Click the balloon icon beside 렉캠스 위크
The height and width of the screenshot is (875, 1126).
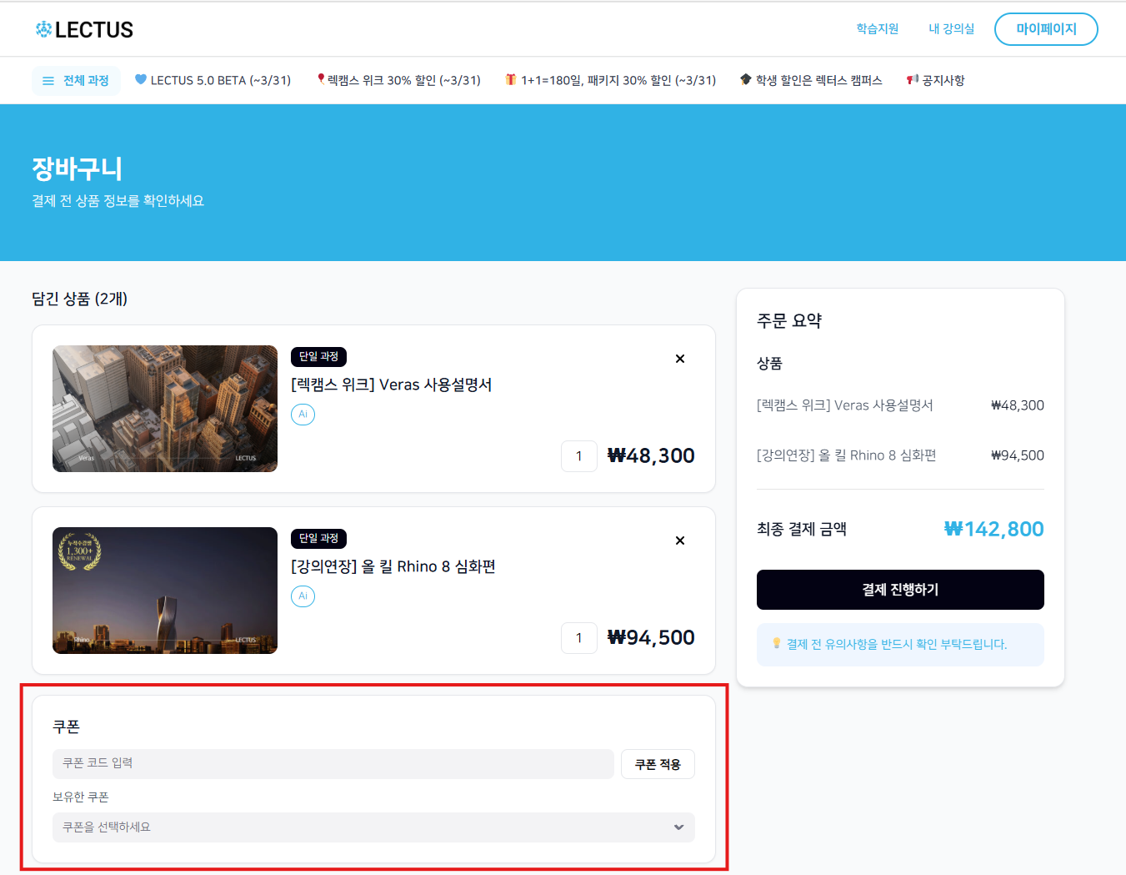pyautogui.click(x=321, y=80)
